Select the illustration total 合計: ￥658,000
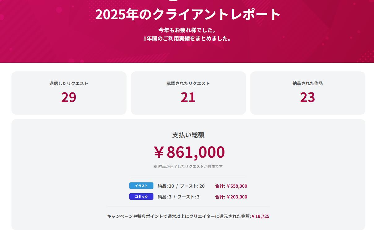Viewport: 374px width, 230px height. point(231,186)
